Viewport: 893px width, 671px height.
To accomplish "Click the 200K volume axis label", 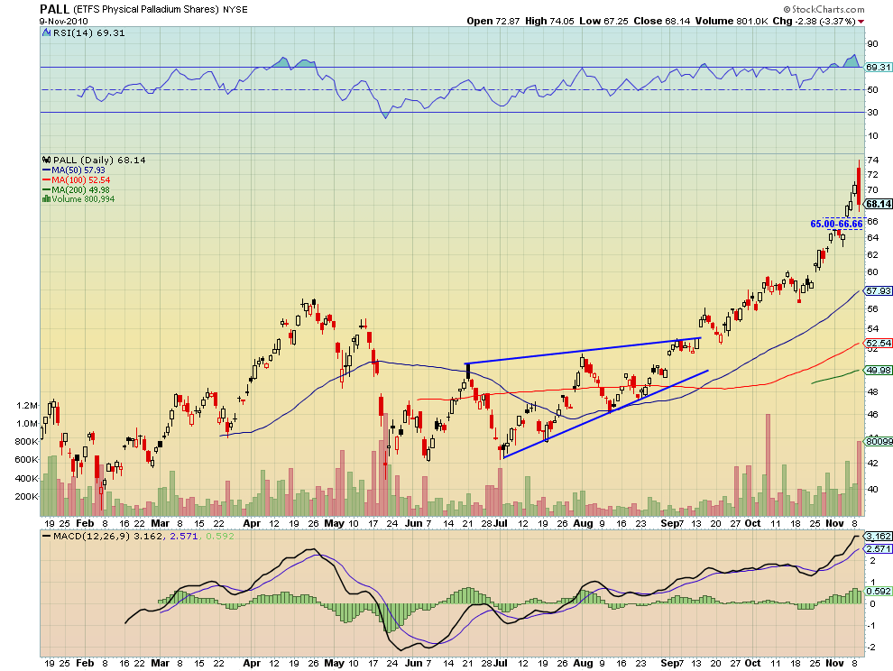I will click(27, 497).
